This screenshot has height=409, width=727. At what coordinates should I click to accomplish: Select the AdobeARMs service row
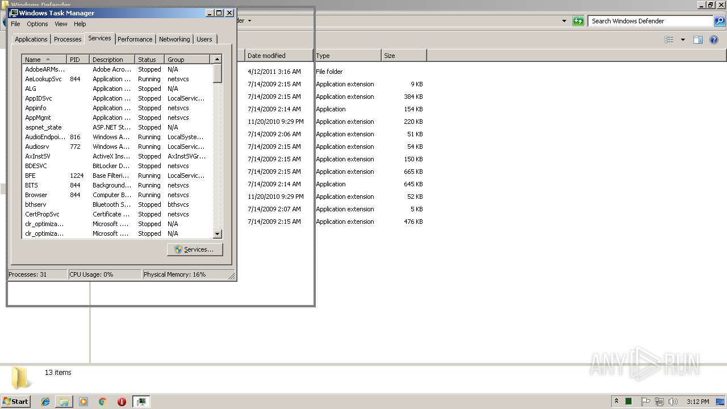[117, 69]
